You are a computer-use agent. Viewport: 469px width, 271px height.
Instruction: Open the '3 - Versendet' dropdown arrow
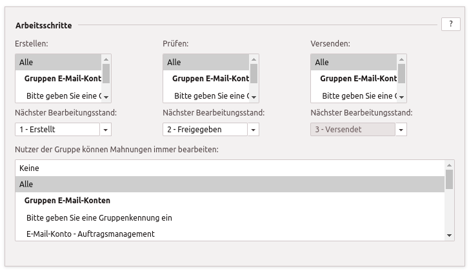point(401,130)
